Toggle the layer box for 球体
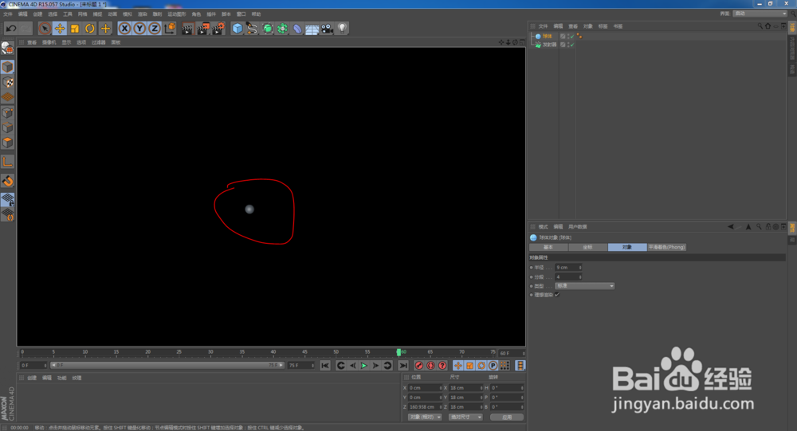This screenshot has width=797, height=431. tap(563, 37)
